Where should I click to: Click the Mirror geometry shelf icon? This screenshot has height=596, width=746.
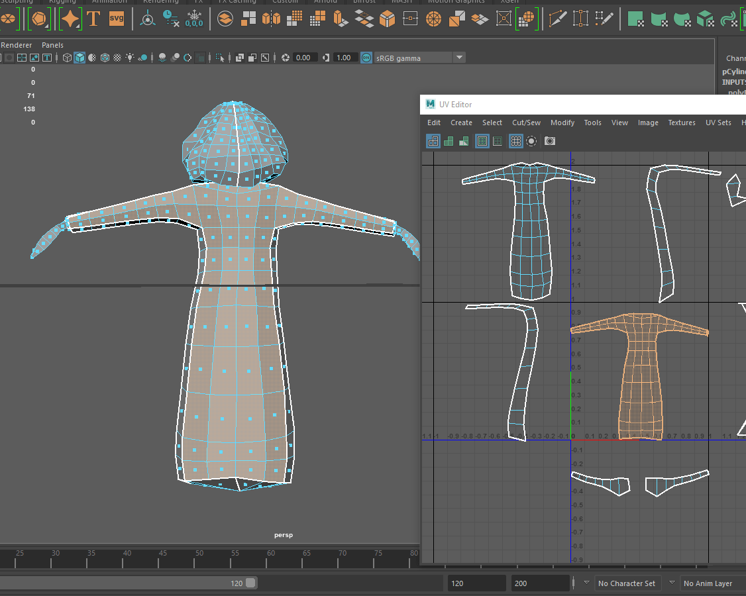pos(271,19)
